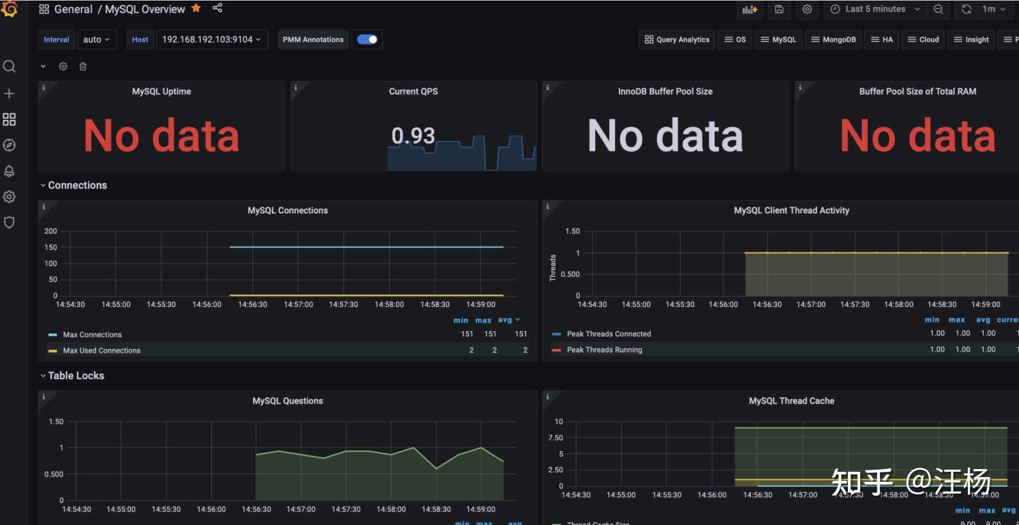
Task: Share the dashboard via share icon
Action: (x=217, y=8)
